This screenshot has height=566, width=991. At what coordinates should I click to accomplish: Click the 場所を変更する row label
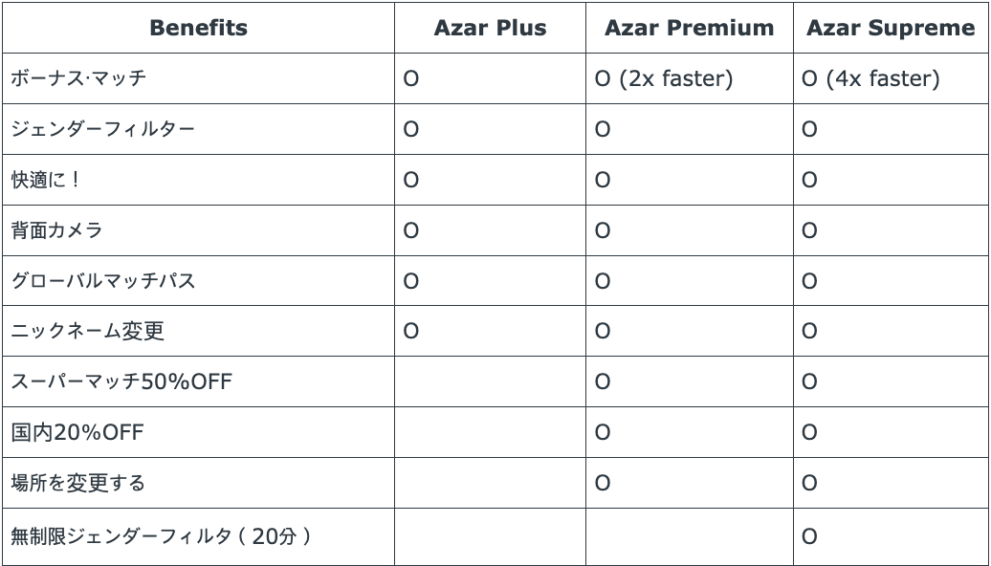tap(77, 483)
